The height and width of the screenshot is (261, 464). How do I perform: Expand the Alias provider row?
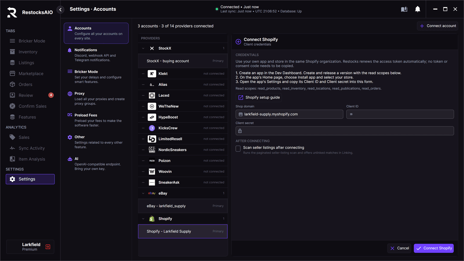click(183, 85)
